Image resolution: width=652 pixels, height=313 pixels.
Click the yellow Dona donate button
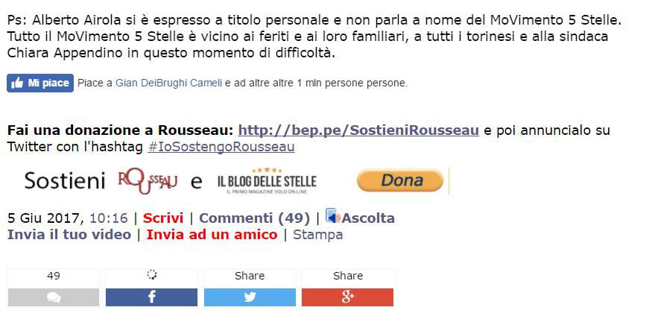[400, 180]
